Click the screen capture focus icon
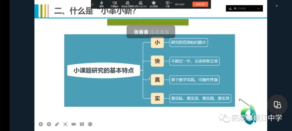 (65, 124)
